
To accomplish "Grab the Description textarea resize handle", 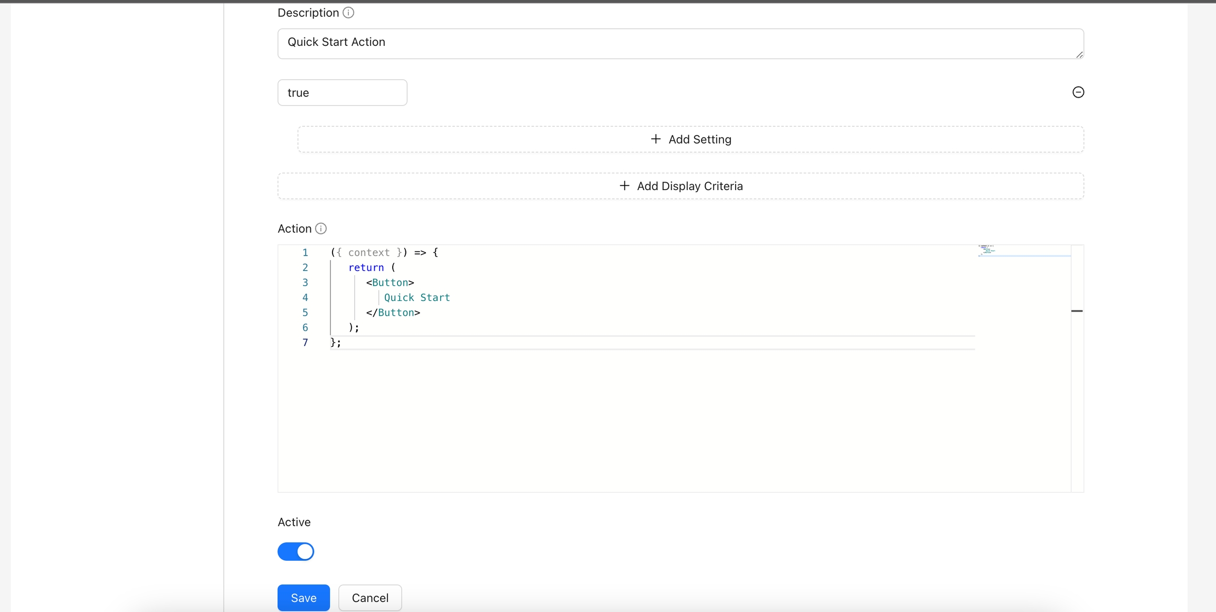I will pyautogui.click(x=1079, y=54).
